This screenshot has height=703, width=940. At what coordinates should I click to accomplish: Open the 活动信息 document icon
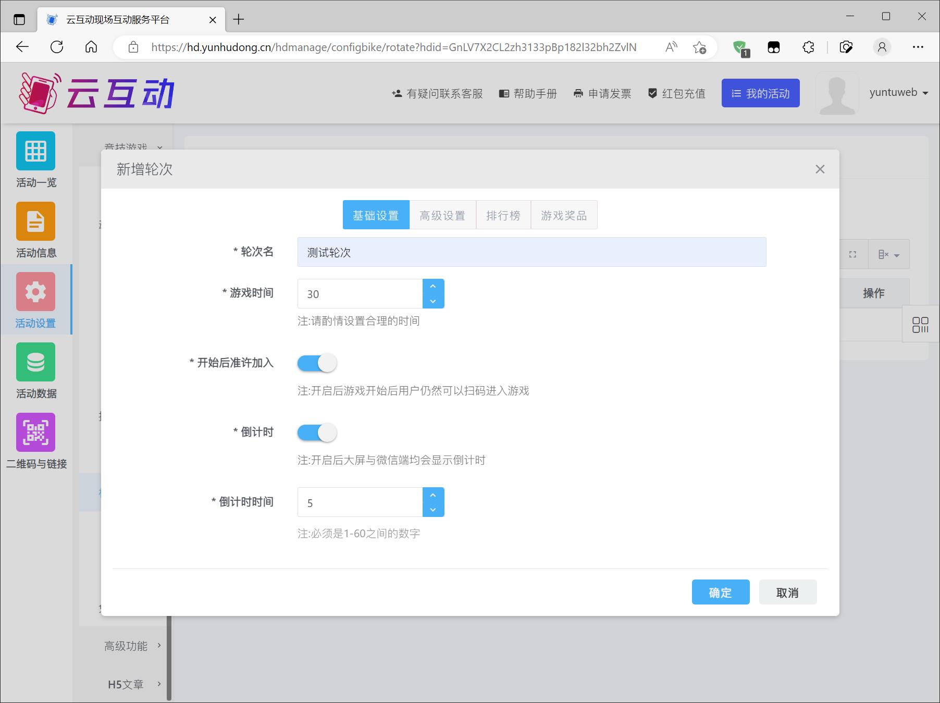[35, 221]
